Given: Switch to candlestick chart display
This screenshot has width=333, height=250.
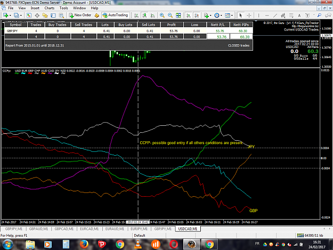Looking at the screenshot, I should [144, 15].
